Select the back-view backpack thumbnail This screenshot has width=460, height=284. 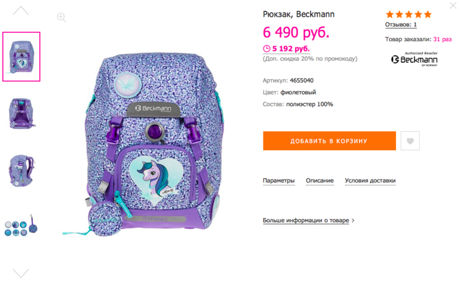click(22, 114)
